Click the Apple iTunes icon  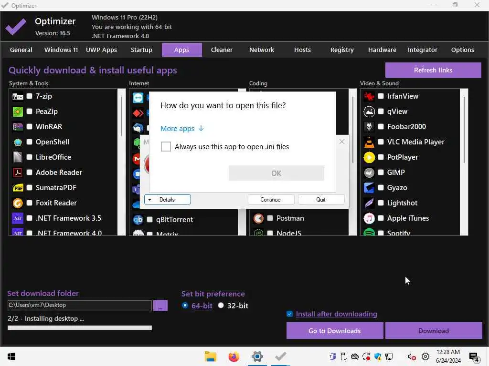pos(369,218)
